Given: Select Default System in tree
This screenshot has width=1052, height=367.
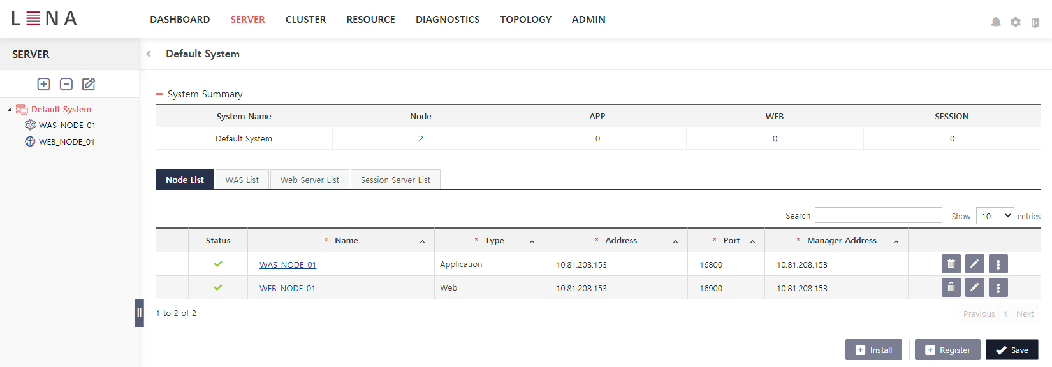Looking at the screenshot, I should click(x=61, y=109).
